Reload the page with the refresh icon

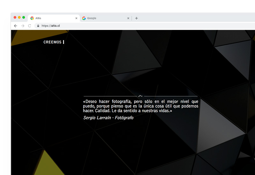click(x=29, y=26)
